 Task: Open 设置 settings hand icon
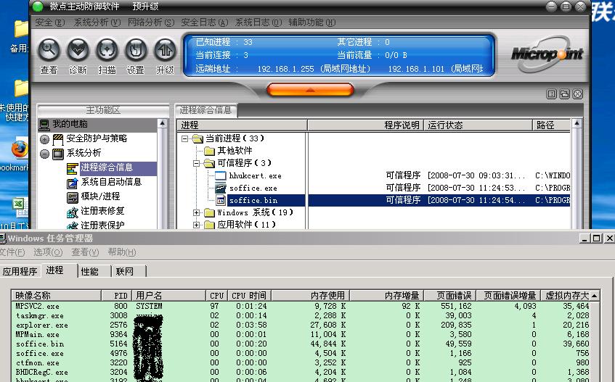(x=136, y=50)
